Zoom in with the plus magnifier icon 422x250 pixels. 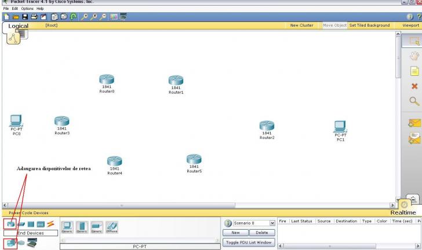coord(84,17)
